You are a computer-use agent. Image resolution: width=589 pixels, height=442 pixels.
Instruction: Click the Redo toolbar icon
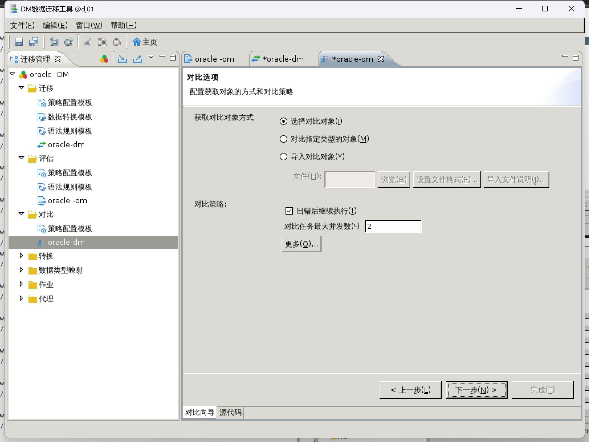click(x=69, y=42)
